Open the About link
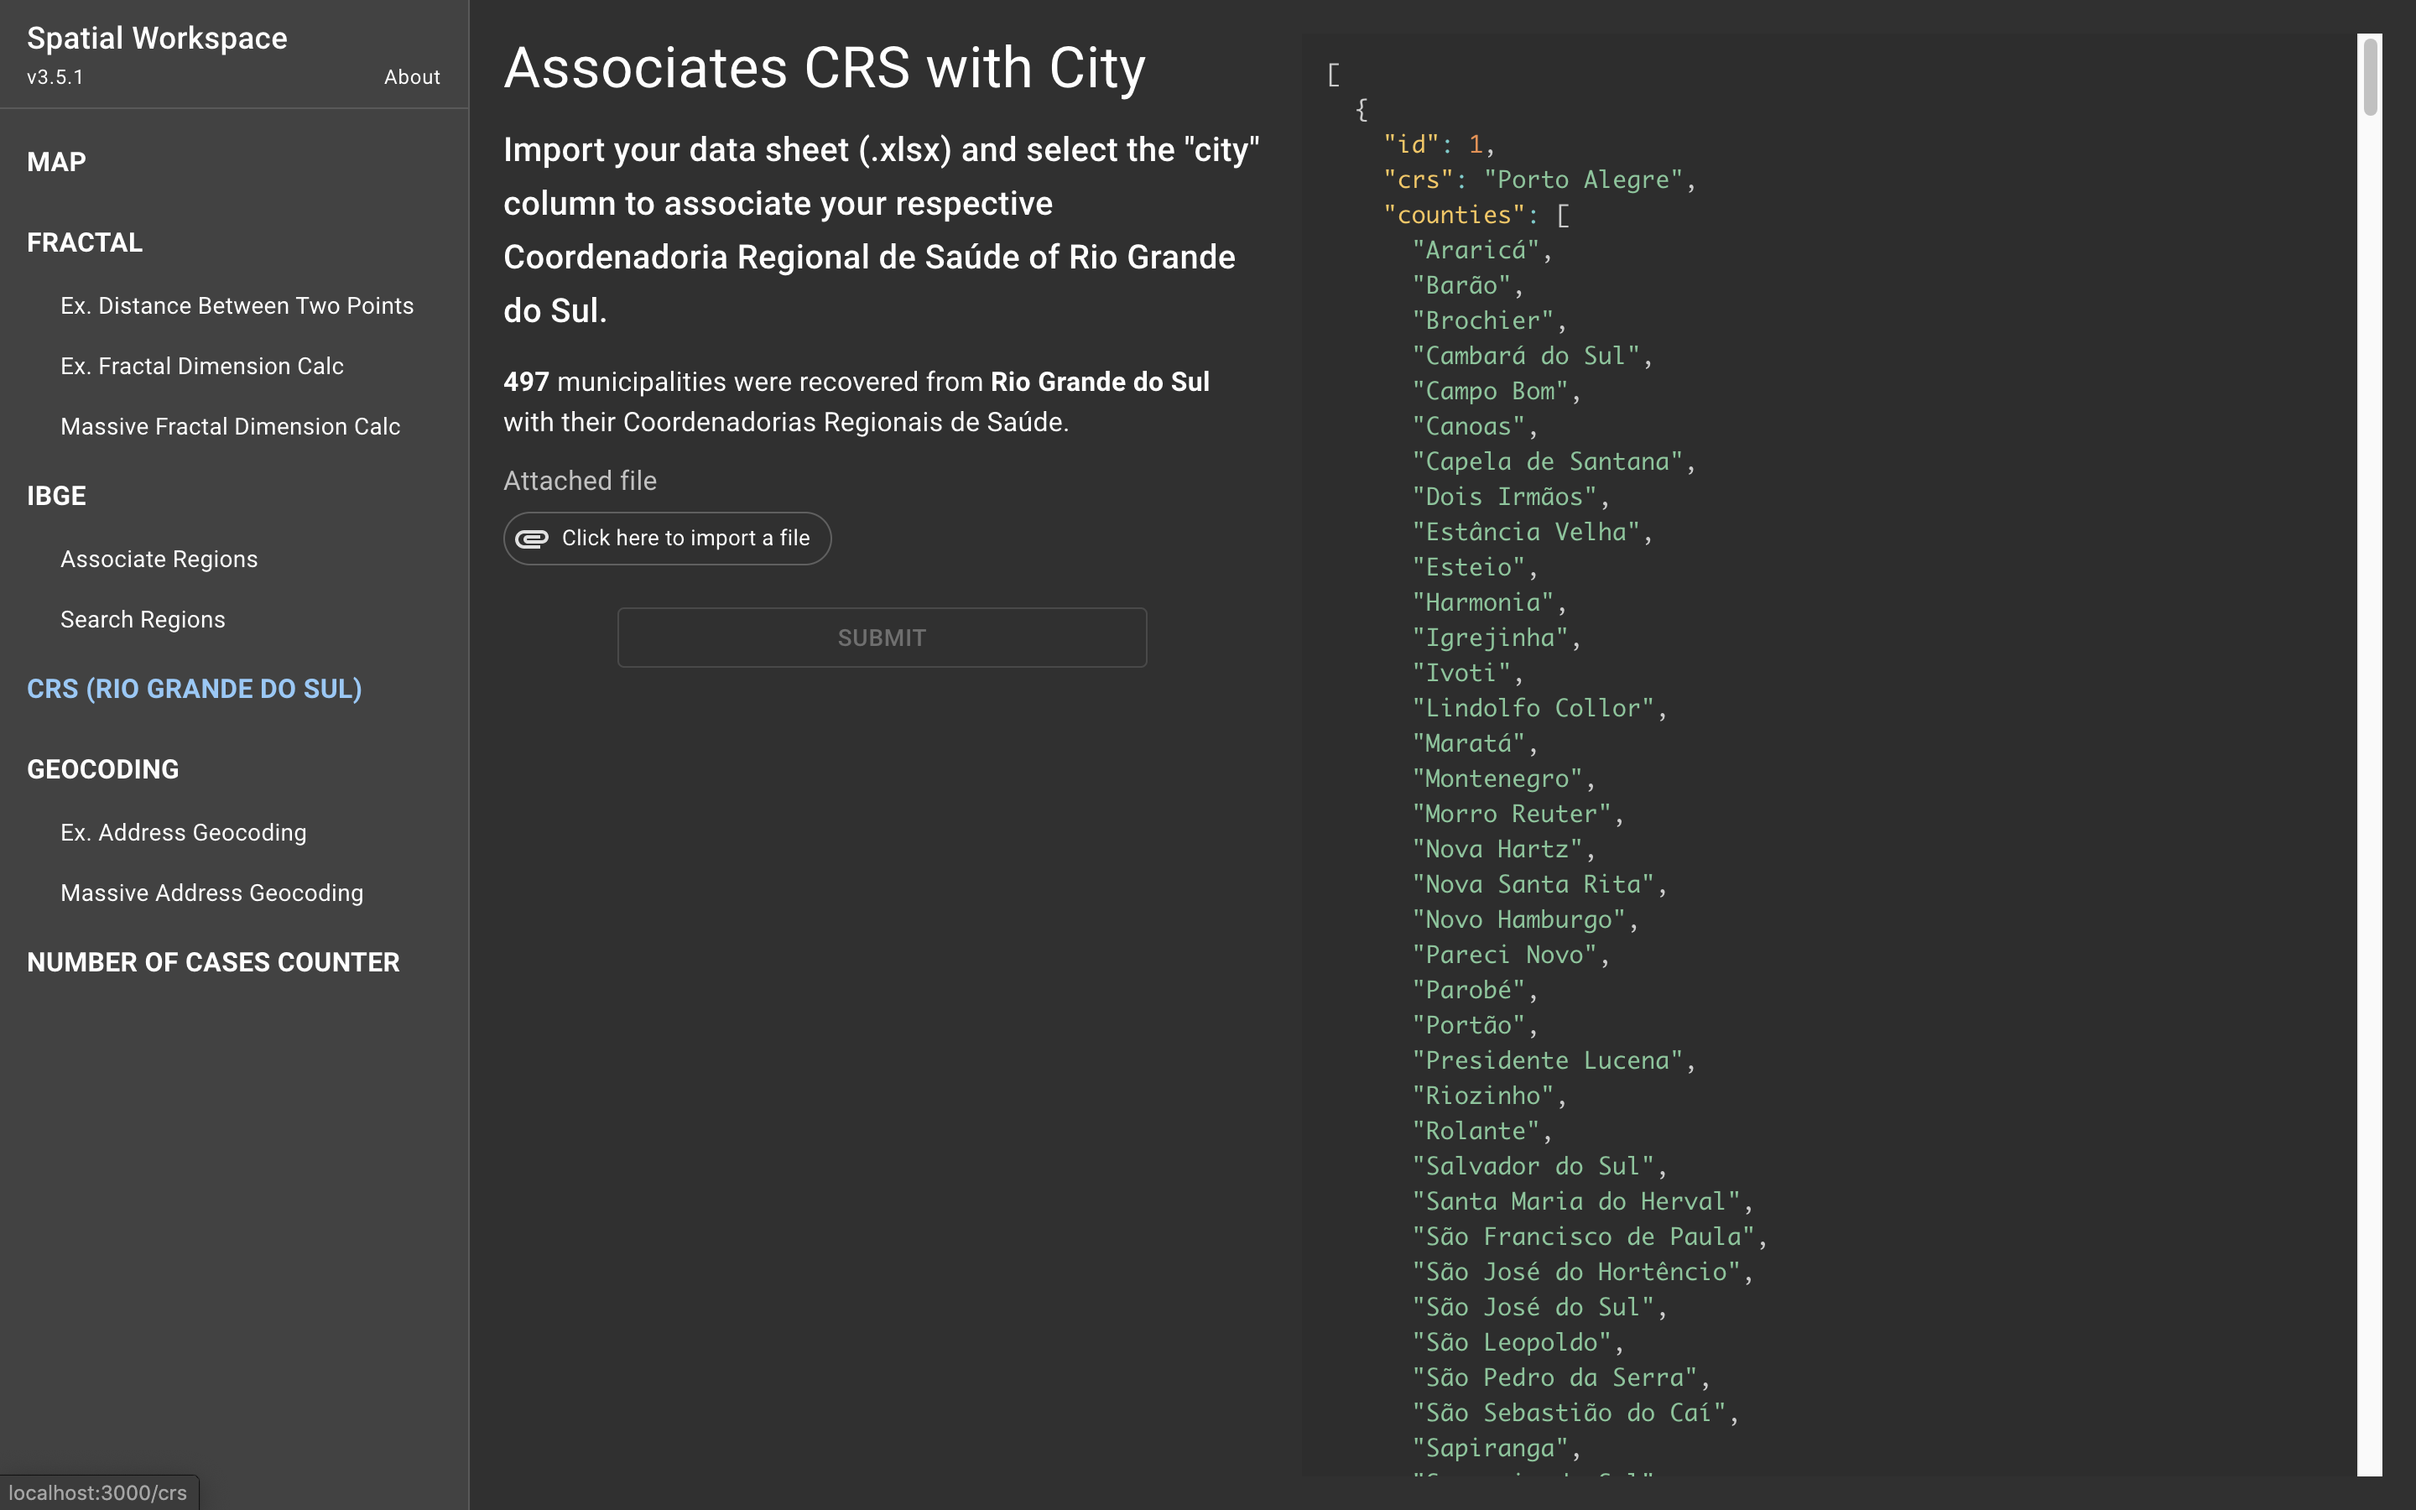This screenshot has width=2416, height=1510. [x=411, y=77]
